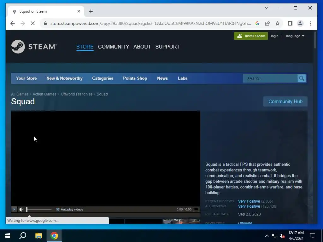Viewport: 323px width, 242px height.
Task: Click the Install Steam button
Action: (x=251, y=36)
